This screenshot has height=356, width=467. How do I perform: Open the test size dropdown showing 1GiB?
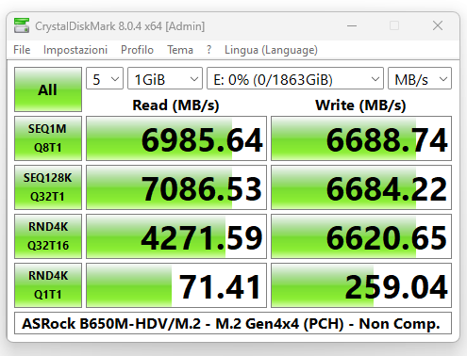point(165,78)
